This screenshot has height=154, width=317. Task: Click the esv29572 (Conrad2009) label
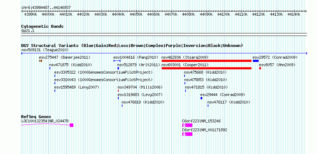tap(275, 57)
